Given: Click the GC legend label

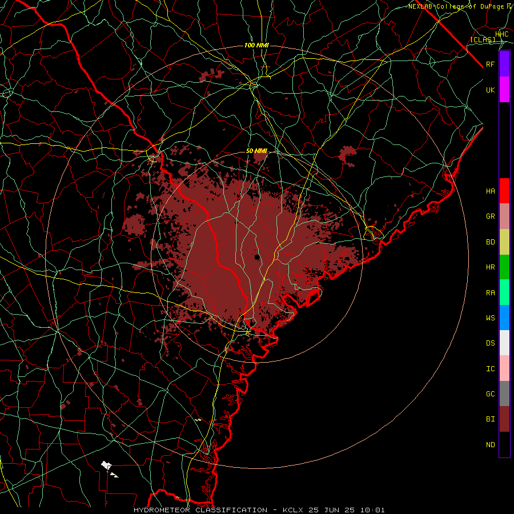Looking at the screenshot, I should coord(491,393).
